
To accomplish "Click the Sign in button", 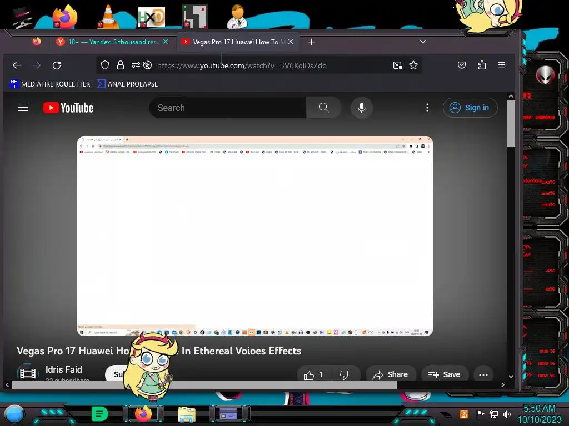I will (470, 108).
